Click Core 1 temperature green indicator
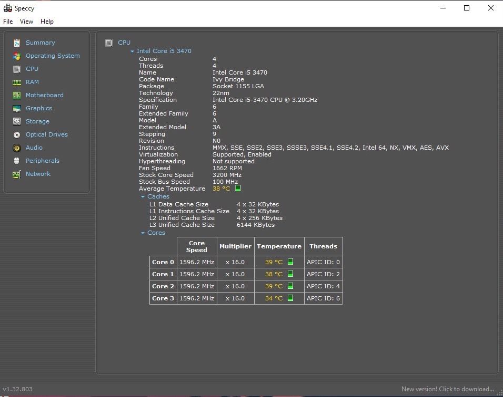503x397 pixels. click(x=290, y=274)
